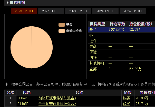
Task: Click the 非机构持合 legend color swatch
Action: tap(62, 31)
